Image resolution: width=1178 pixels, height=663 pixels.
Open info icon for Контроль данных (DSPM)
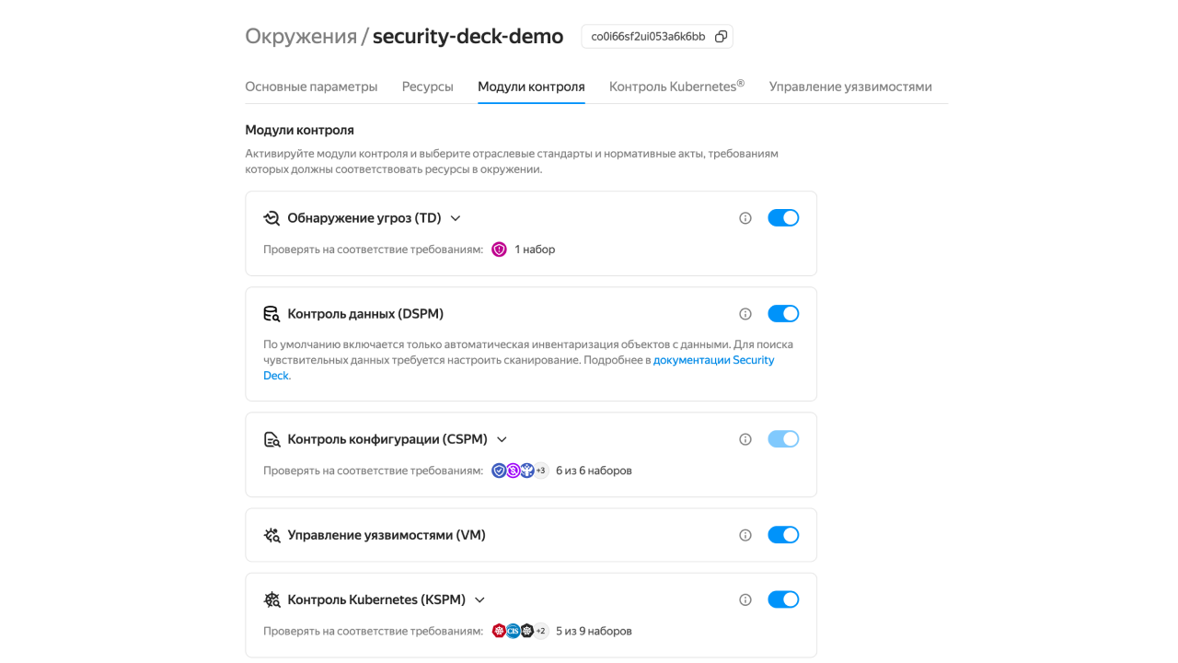(745, 314)
